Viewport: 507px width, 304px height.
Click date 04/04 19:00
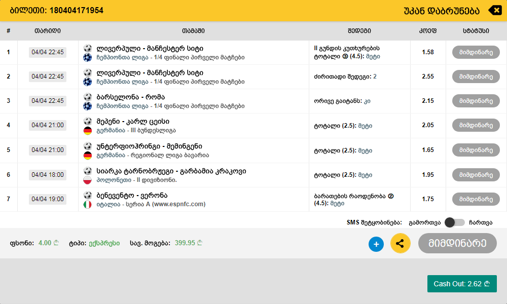(x=48, y=199)
